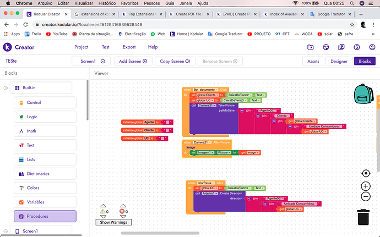Click the Add Screen button
Viewport: 380px width, 237px height.
click(133, 61)
